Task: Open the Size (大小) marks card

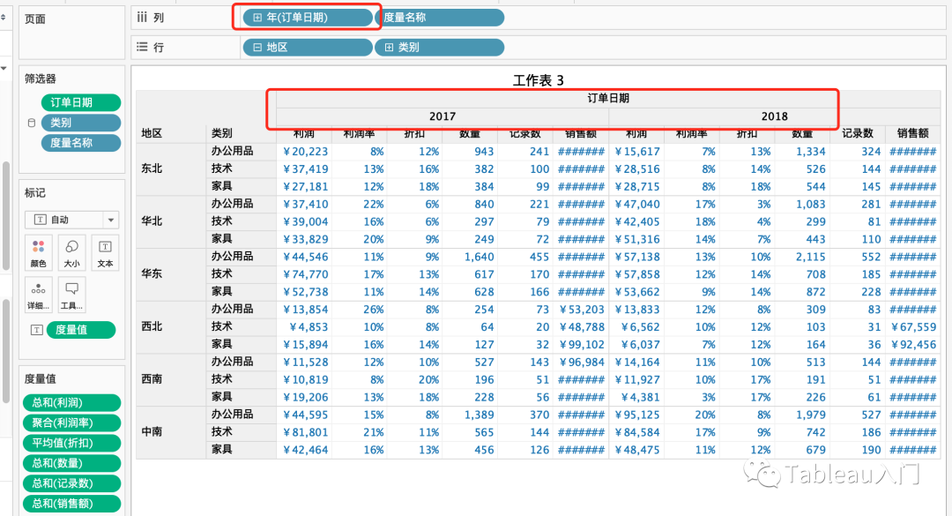Action: pos(71,252)
